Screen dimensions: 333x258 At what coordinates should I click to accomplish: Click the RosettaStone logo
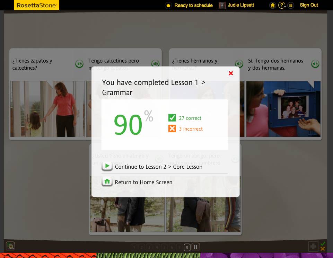pos(36,5)
